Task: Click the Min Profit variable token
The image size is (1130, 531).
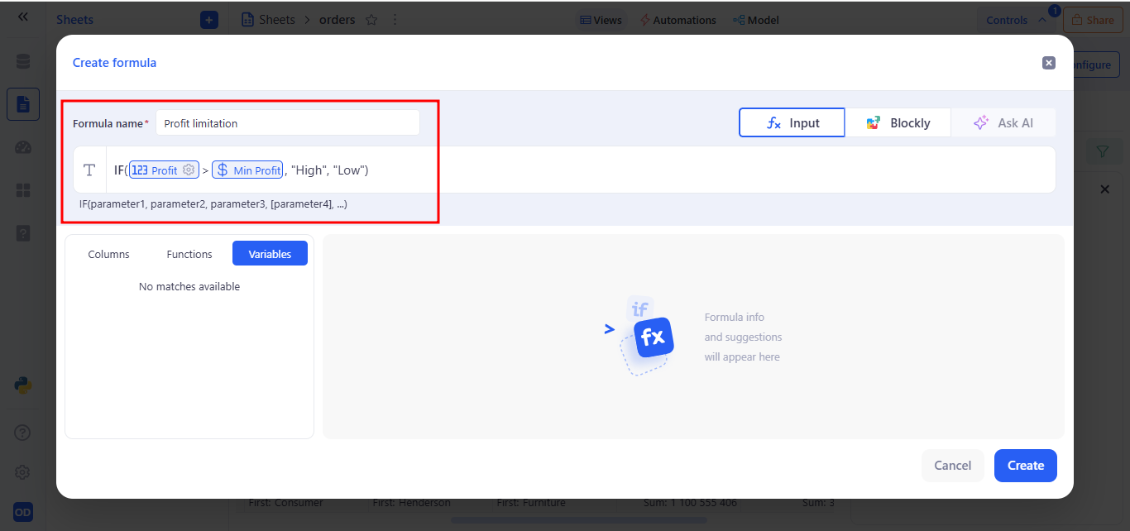Action: (x=247, y=170)
